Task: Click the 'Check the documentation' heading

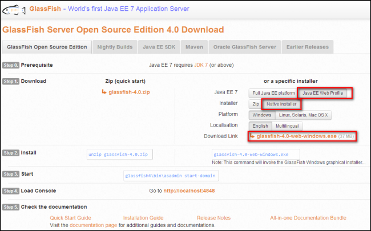Action: pos(54,207)
